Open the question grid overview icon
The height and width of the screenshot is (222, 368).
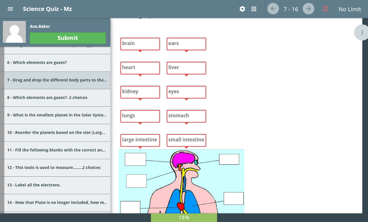(254, 9)
